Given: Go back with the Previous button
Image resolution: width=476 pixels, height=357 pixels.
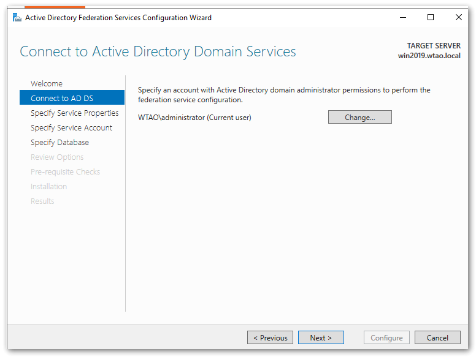Looking at the screenshot, I should [x=270, y=338].
